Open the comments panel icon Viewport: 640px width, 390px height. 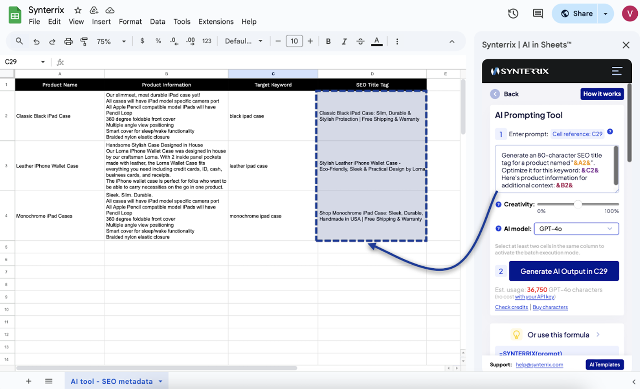click(x=538, y=14)
